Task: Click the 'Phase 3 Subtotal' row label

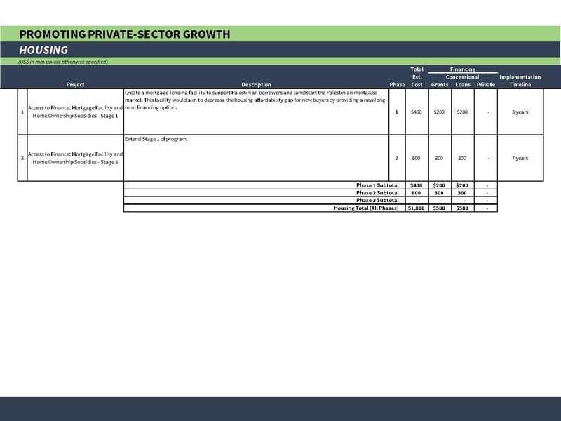Action: tap(377, 201)
